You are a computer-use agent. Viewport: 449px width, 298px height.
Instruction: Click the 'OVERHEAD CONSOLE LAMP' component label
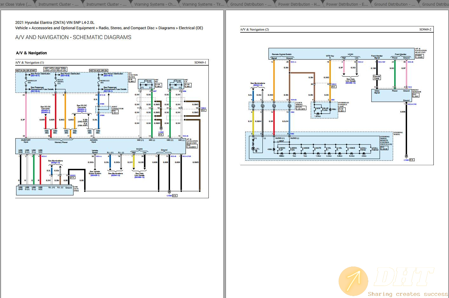343,105
